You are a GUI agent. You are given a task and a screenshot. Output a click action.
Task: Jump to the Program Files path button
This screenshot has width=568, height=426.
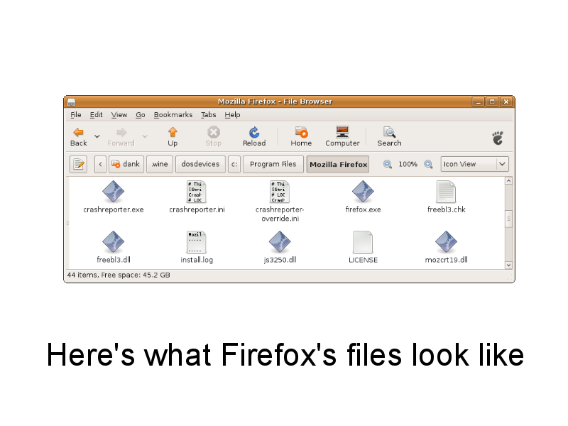click(x=273, y=164)
